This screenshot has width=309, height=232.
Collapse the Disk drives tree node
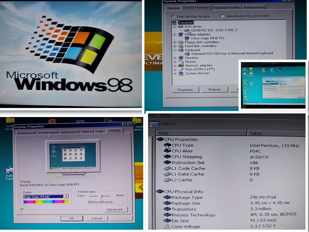pos(174,27)
